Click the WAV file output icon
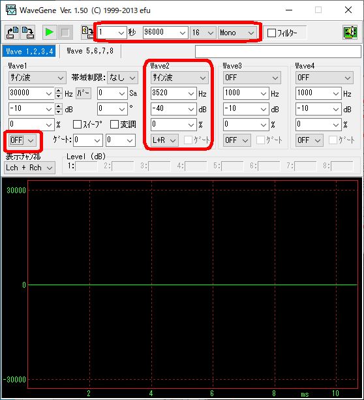The width and height of the screenshot is (364, 400). pyautogui.click(x=87, y=33)
